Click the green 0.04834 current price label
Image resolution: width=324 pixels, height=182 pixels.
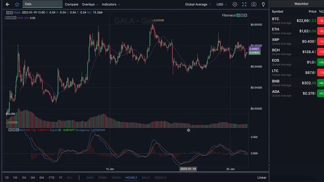254,53
